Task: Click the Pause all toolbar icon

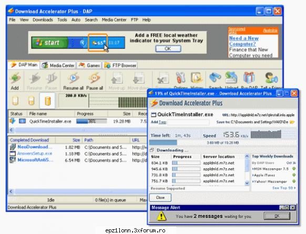Action: (x=95, y=78)
